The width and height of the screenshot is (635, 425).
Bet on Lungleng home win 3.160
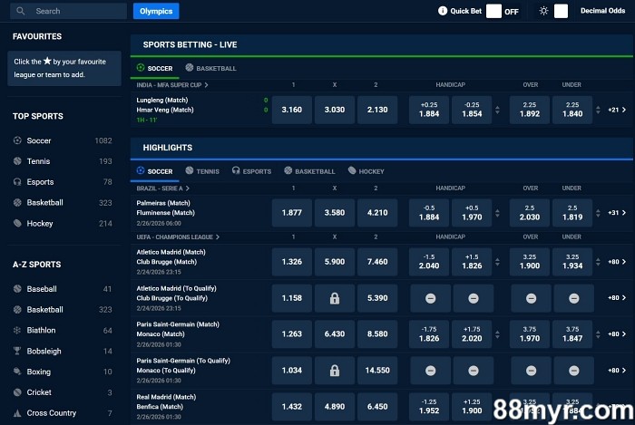pyautogui.click(x=292, y=110)
